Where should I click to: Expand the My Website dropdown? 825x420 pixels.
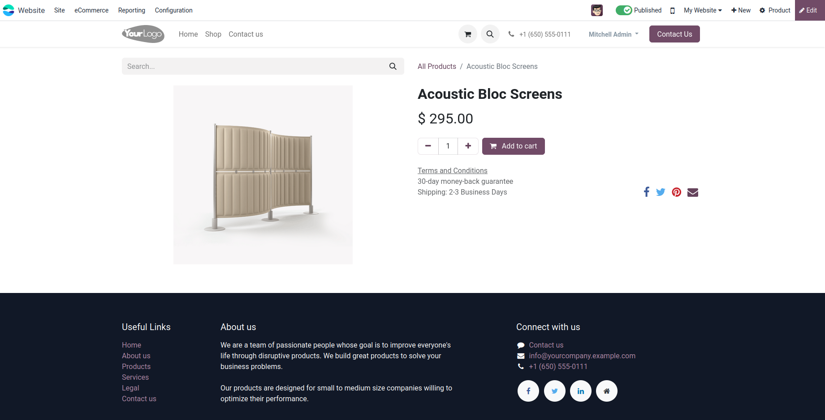coord(702,10)
